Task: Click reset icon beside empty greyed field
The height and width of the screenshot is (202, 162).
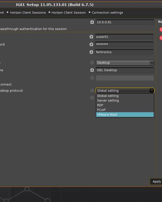Action: coord(92,78)
